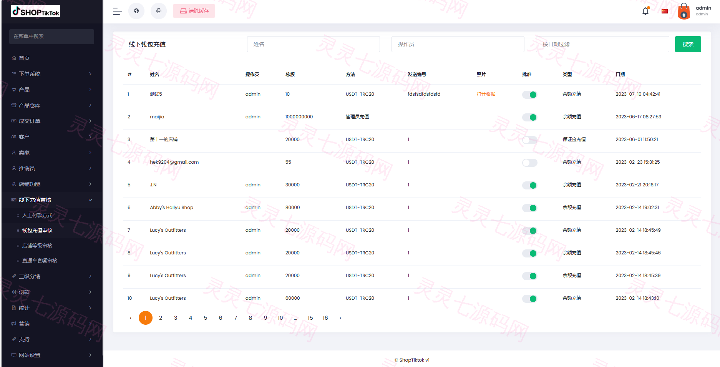Expand the 产品 menu chevron
The image size is (720, 367).
coord(90,90)
